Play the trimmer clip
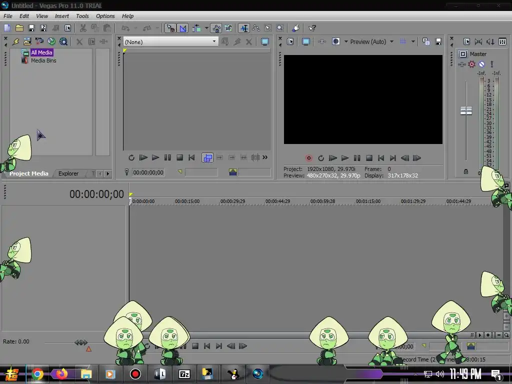This screenshot has width=512, height=384. 155,157
